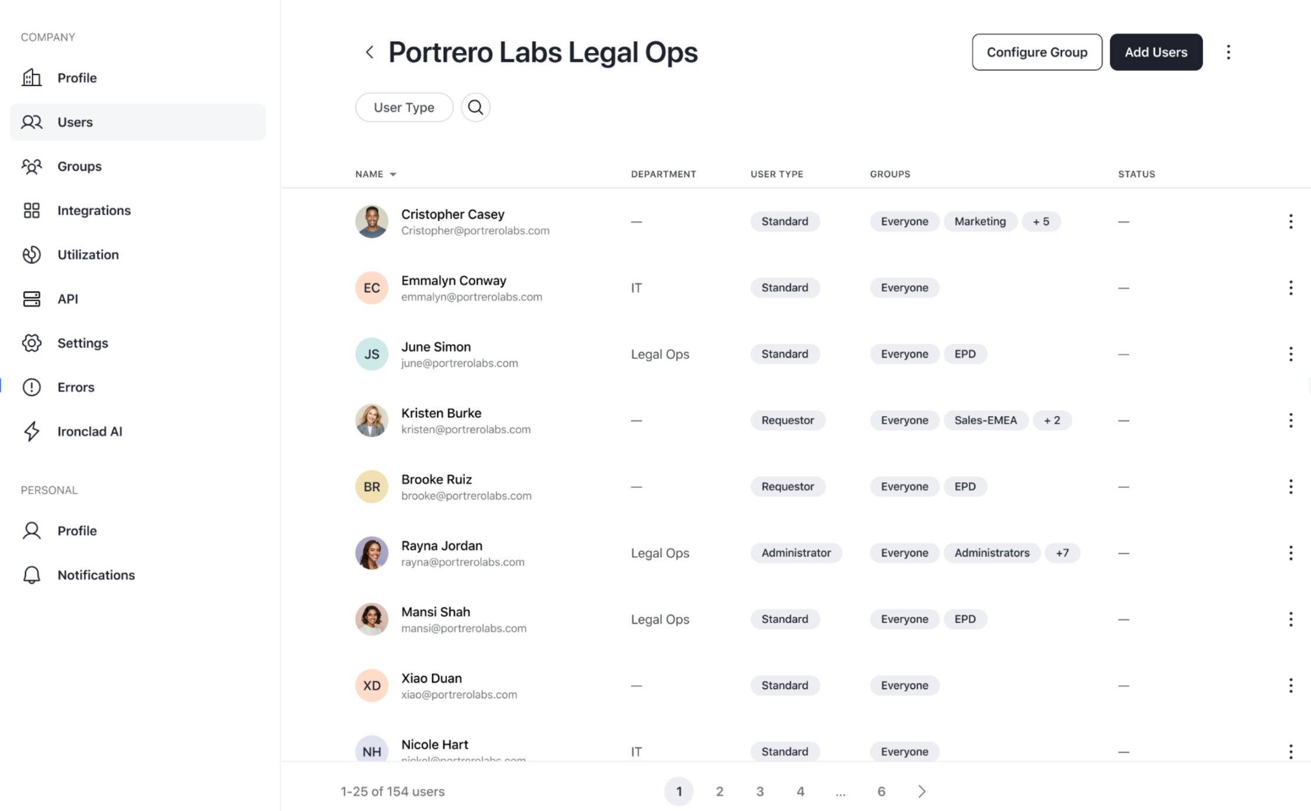
Task: Open Groups in the sidebar menu
Action: tap(138, 166)
